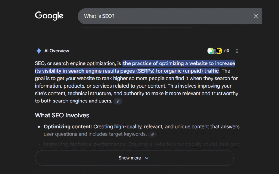Open the +10 additional sources list
Viewport: 279px width, 174px height.
(226, 51)
